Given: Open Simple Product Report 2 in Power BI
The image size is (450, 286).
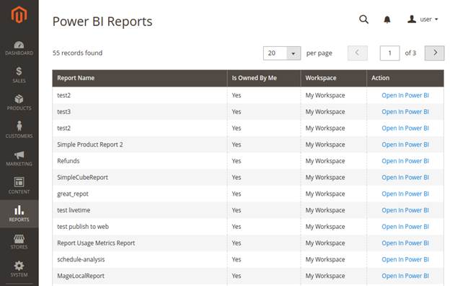Looking at the screenshot, I should tap(405, 144).
